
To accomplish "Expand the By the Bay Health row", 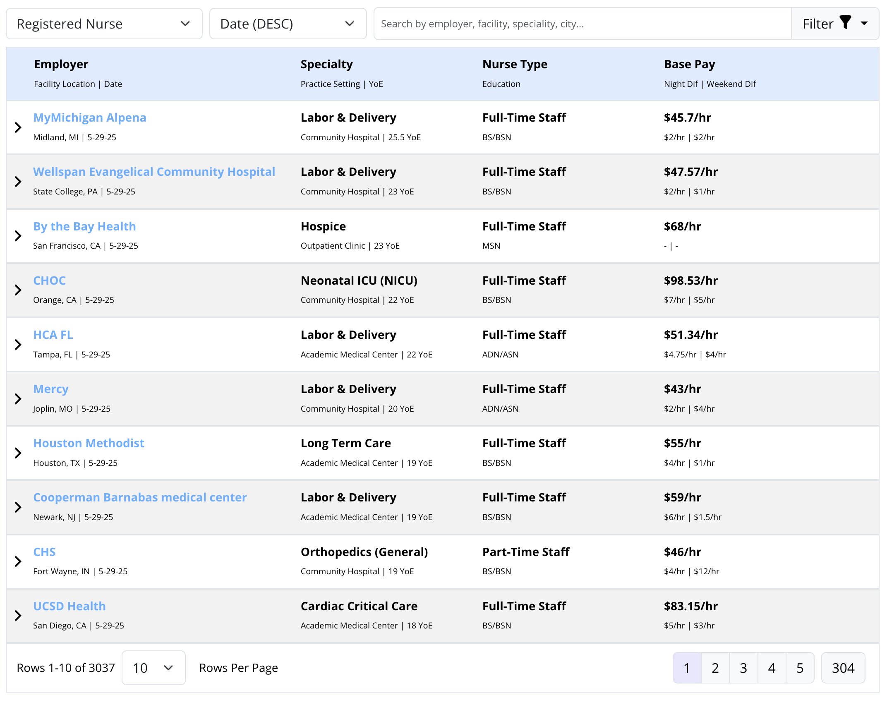I will click(18, 236).
